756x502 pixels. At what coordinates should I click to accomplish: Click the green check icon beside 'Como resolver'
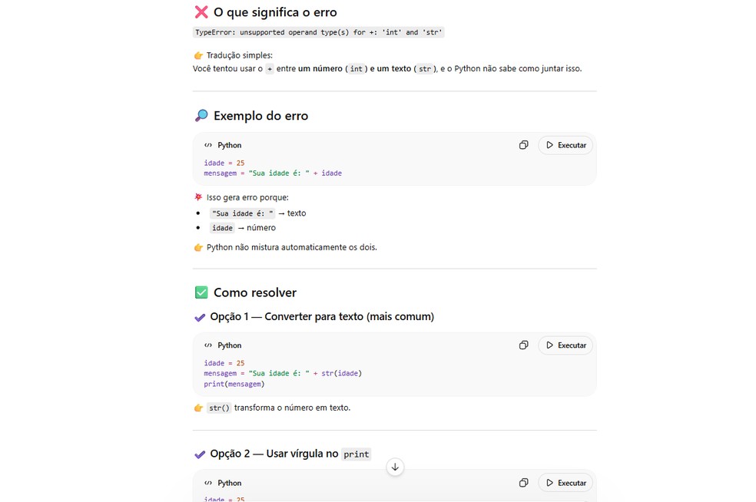coord(200,292)
